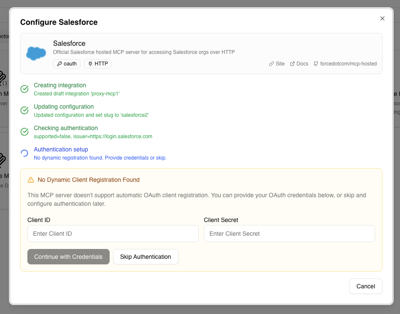Open the forcedotcom/mcp-hosted repository link
Screen dimensions: 400x314
click(345, 64)
